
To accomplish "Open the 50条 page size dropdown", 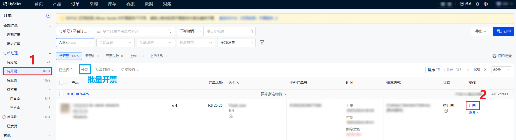I will (501, 70).
